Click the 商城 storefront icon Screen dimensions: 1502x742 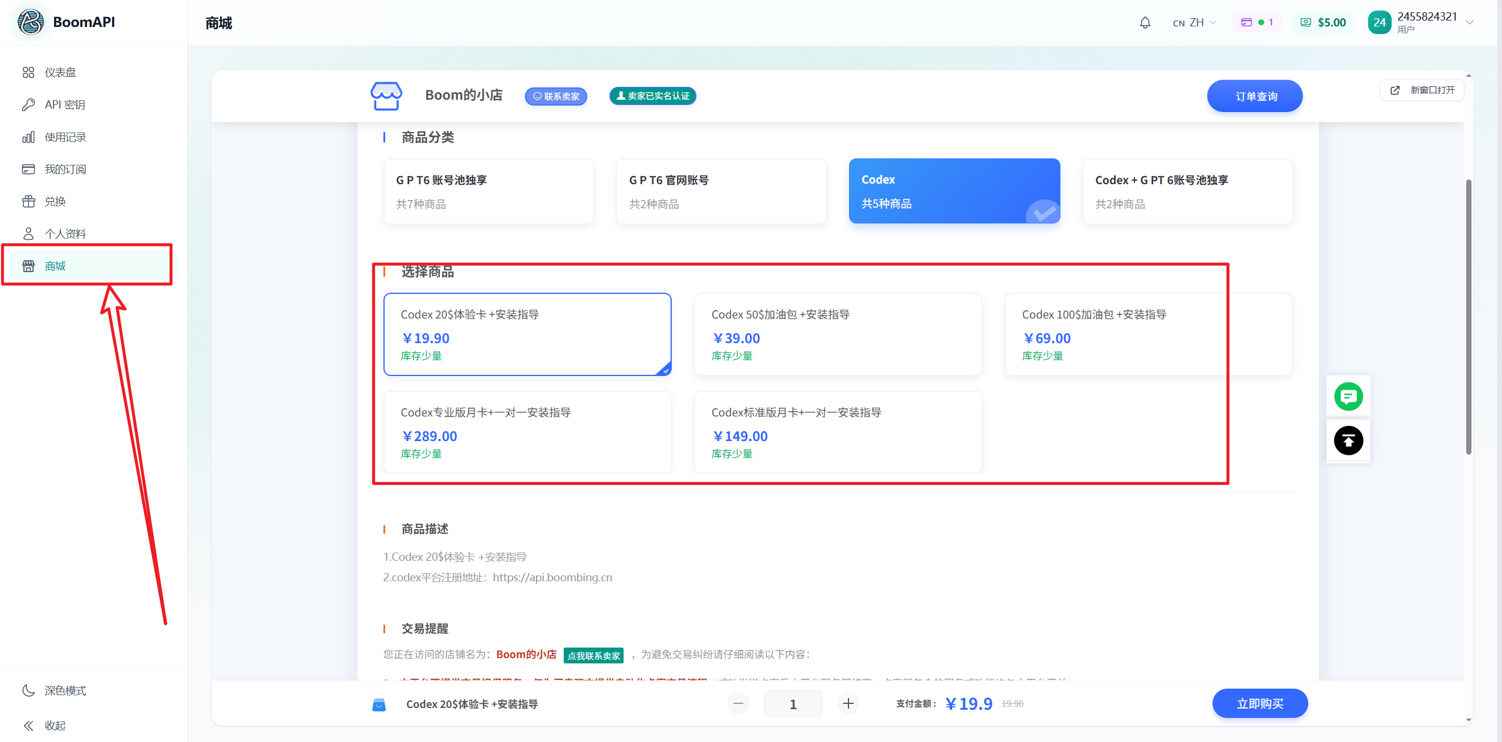point(28,266)
